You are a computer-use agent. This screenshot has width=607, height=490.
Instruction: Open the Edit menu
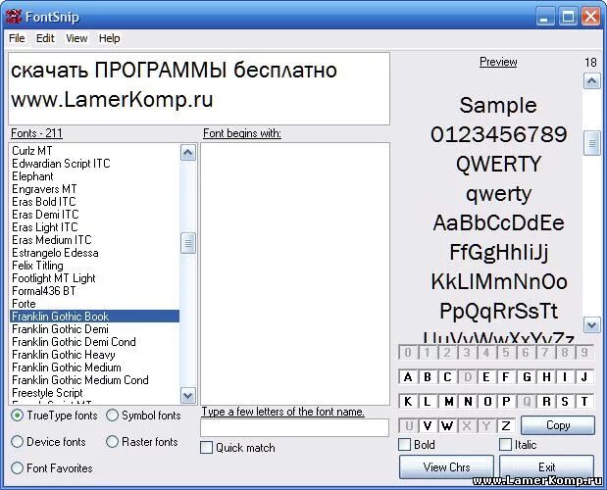tap(45, 38)
